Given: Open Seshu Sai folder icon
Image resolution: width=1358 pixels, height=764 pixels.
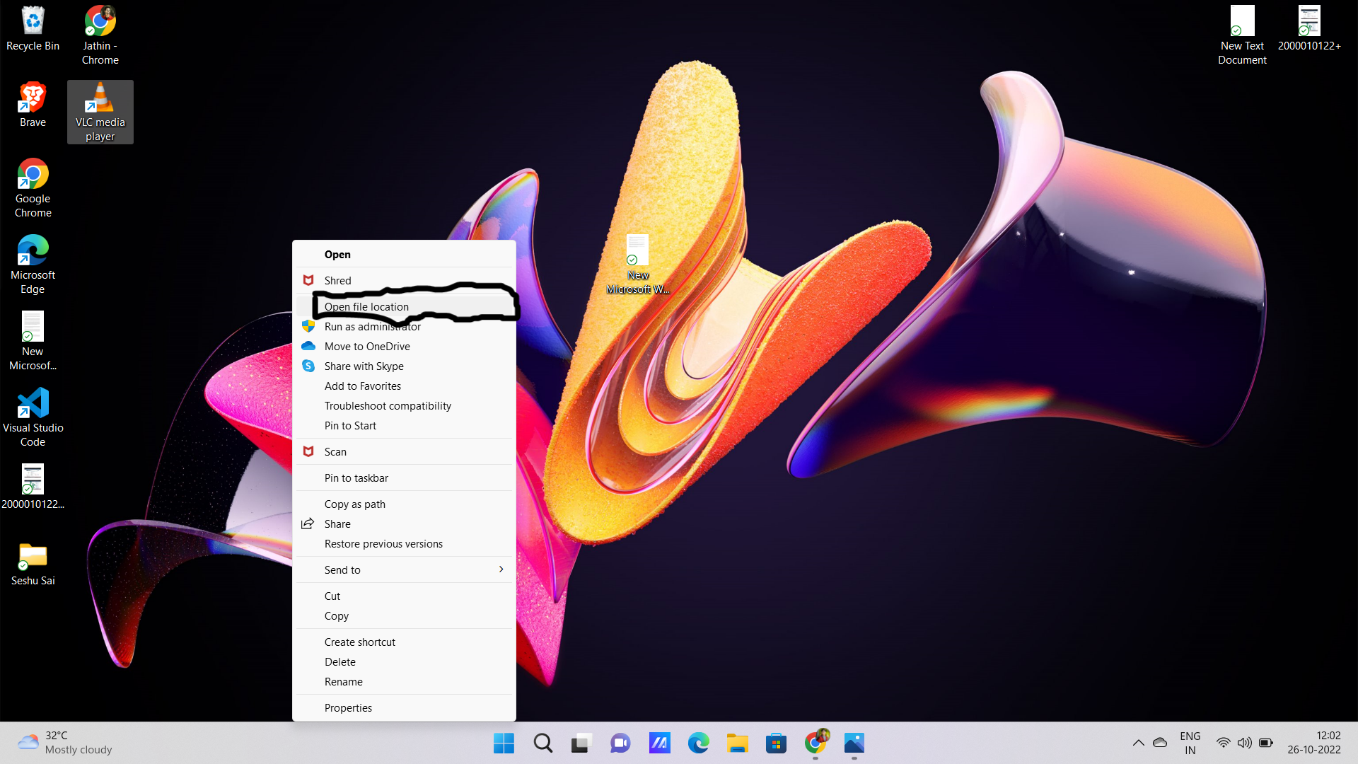Looking at the screenshot, I should point(33,556).
